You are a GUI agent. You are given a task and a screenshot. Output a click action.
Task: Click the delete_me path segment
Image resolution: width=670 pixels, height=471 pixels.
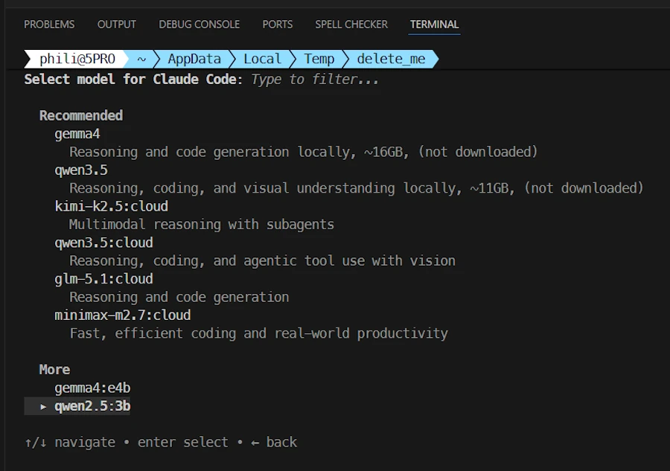(x=391, y=59)
